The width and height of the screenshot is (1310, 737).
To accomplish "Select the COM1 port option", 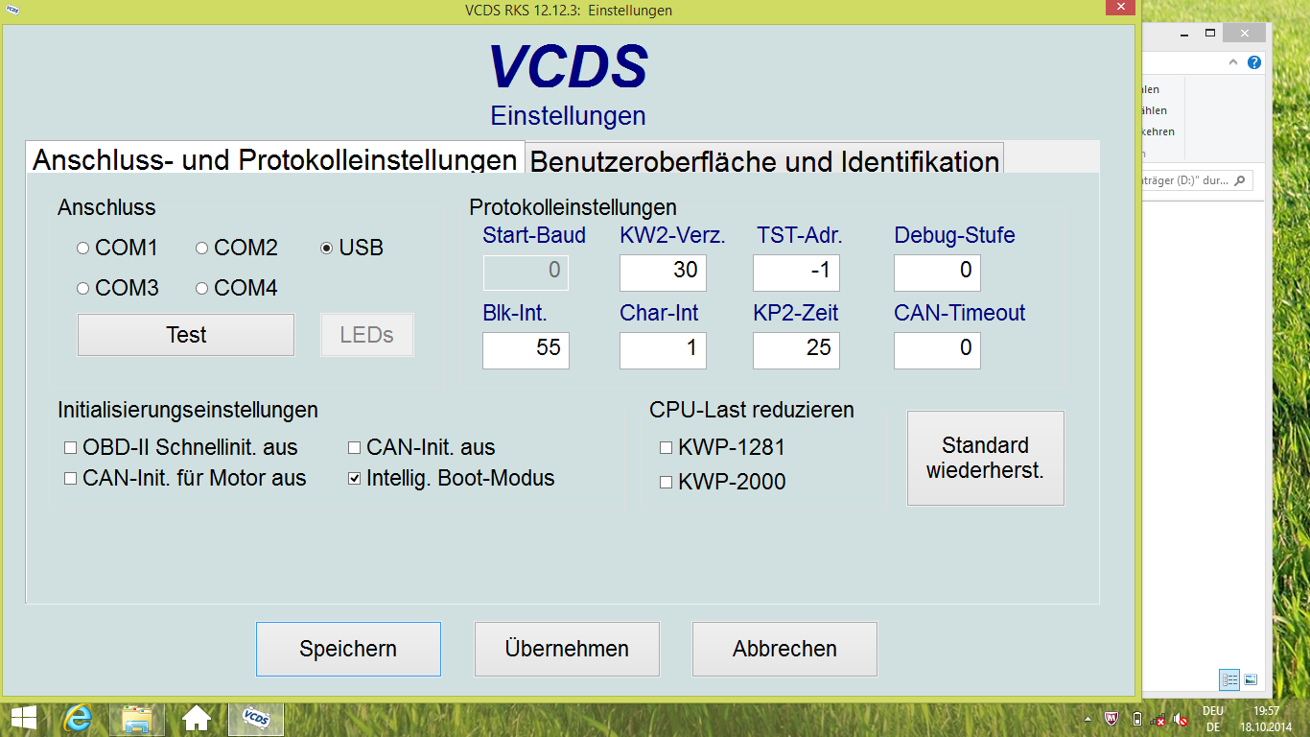I will [118, 248].
